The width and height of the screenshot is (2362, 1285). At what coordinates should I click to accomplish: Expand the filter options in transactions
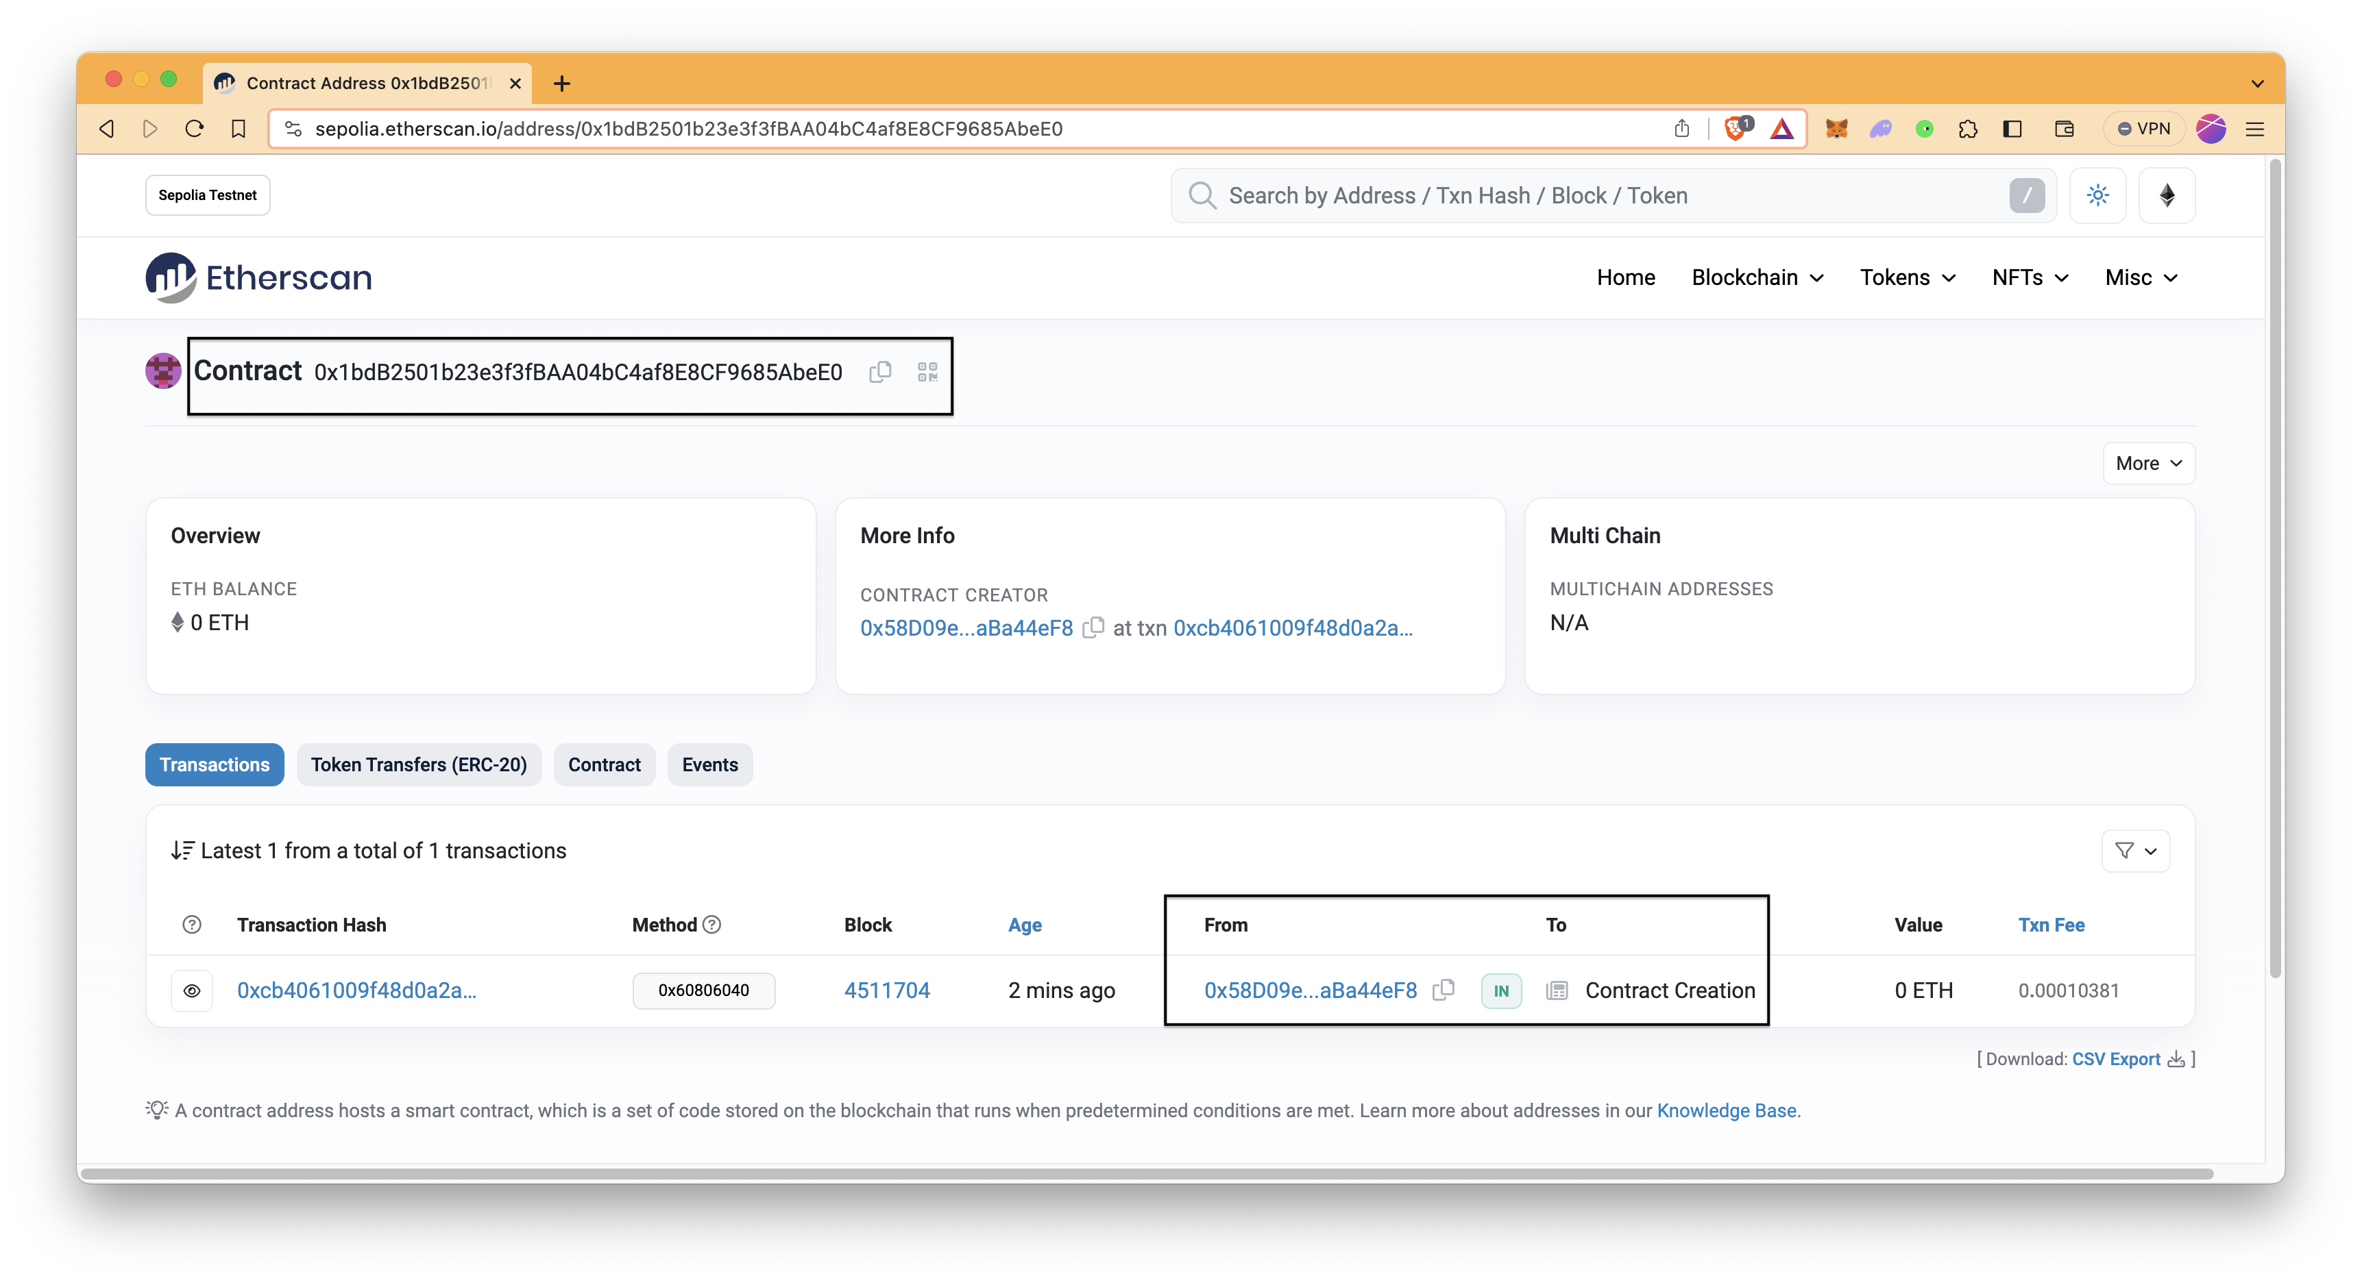pyautogui.click(x=2137, y=850)
